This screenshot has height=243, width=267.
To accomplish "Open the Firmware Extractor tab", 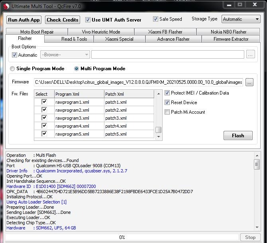I will pyautogui.click(x=231, y=39).
